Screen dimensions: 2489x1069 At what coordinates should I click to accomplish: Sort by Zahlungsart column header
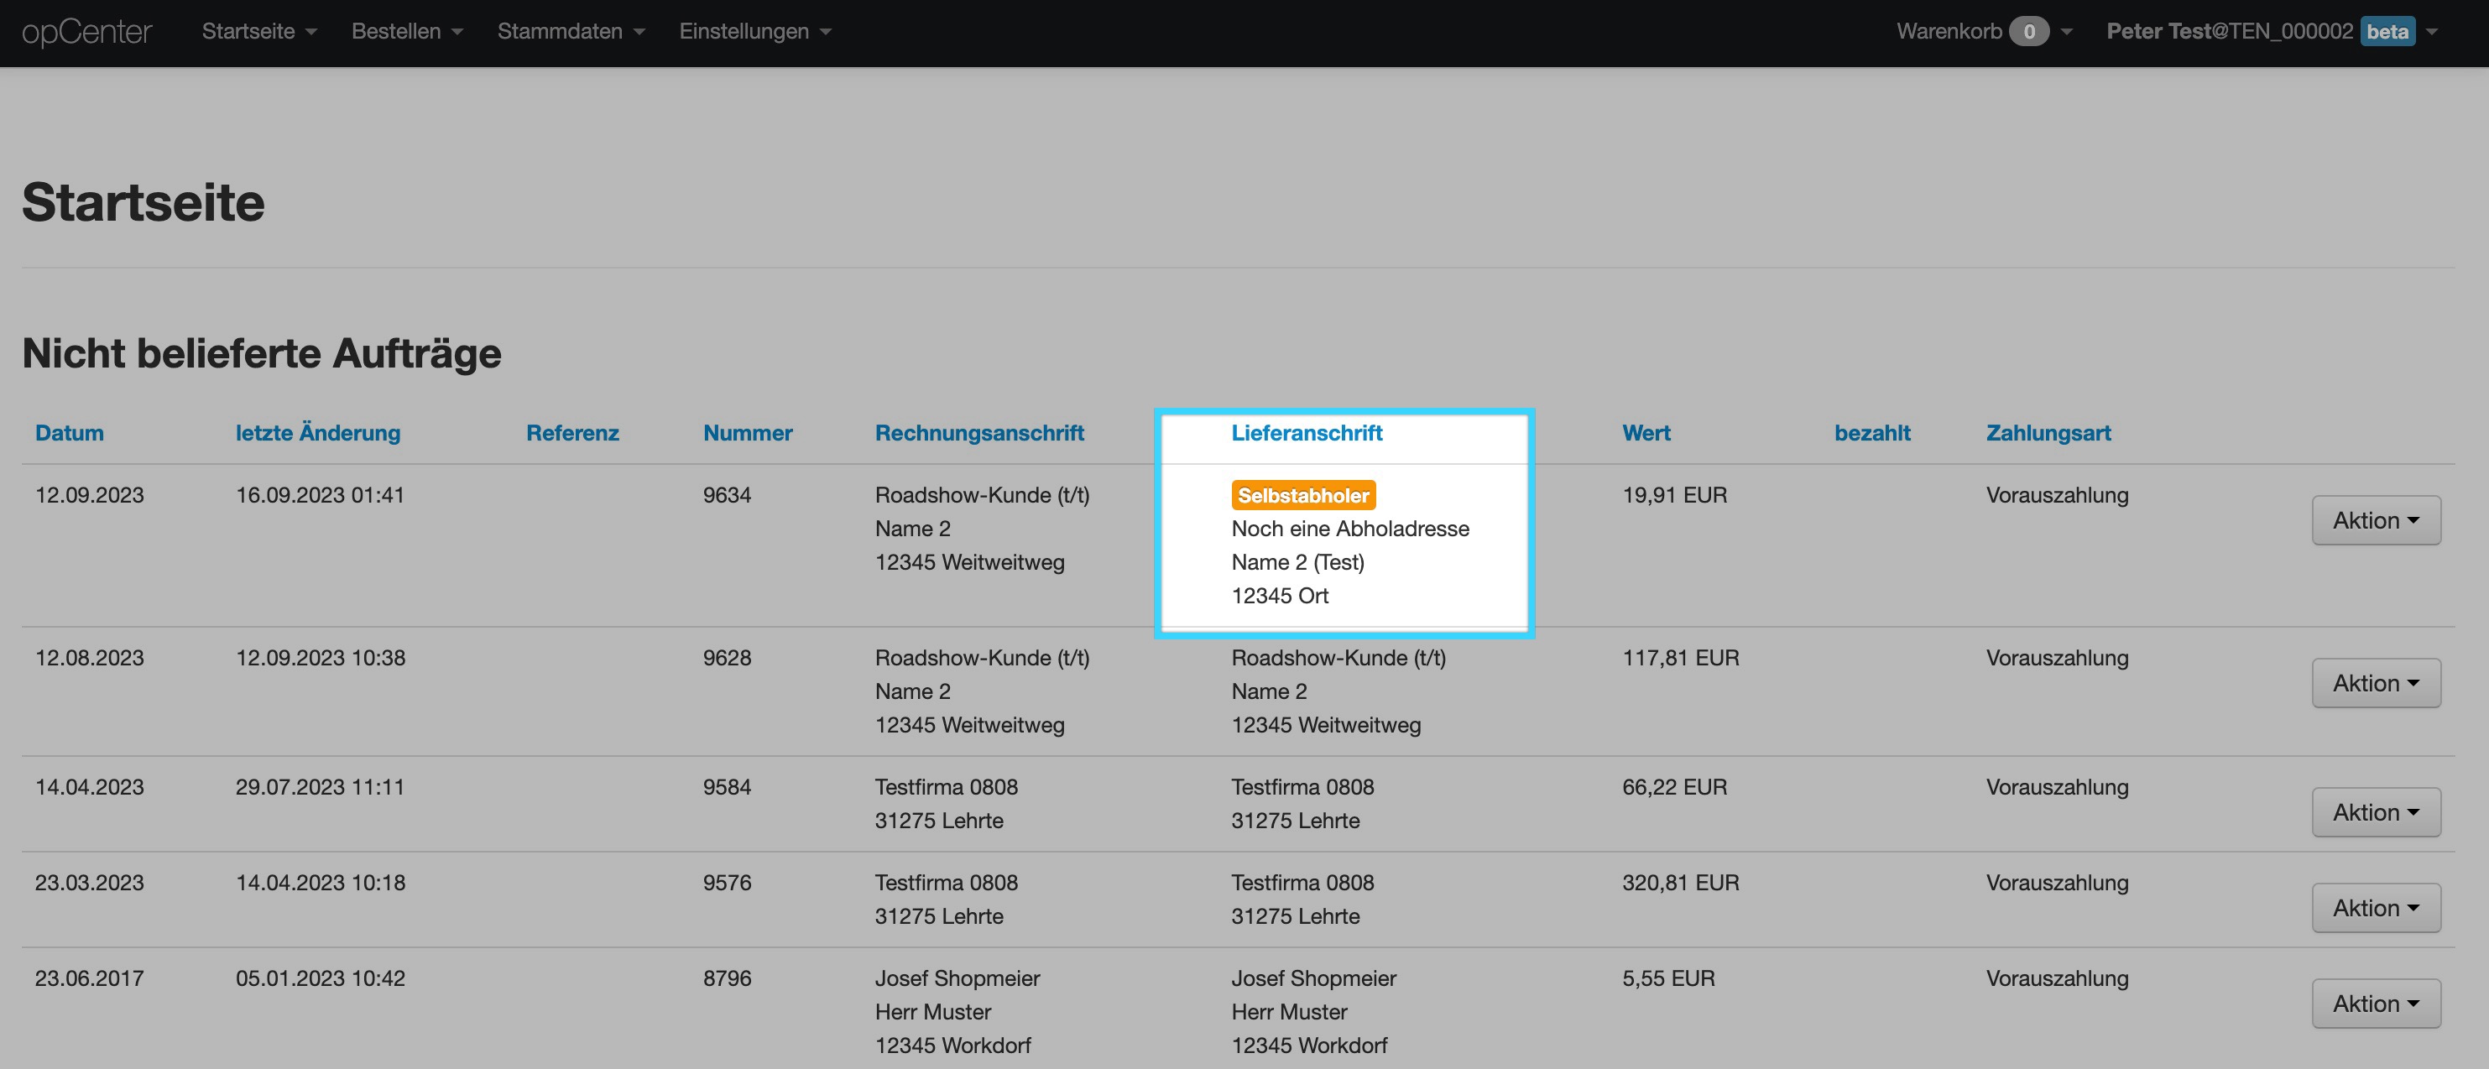coord(2048,433)
